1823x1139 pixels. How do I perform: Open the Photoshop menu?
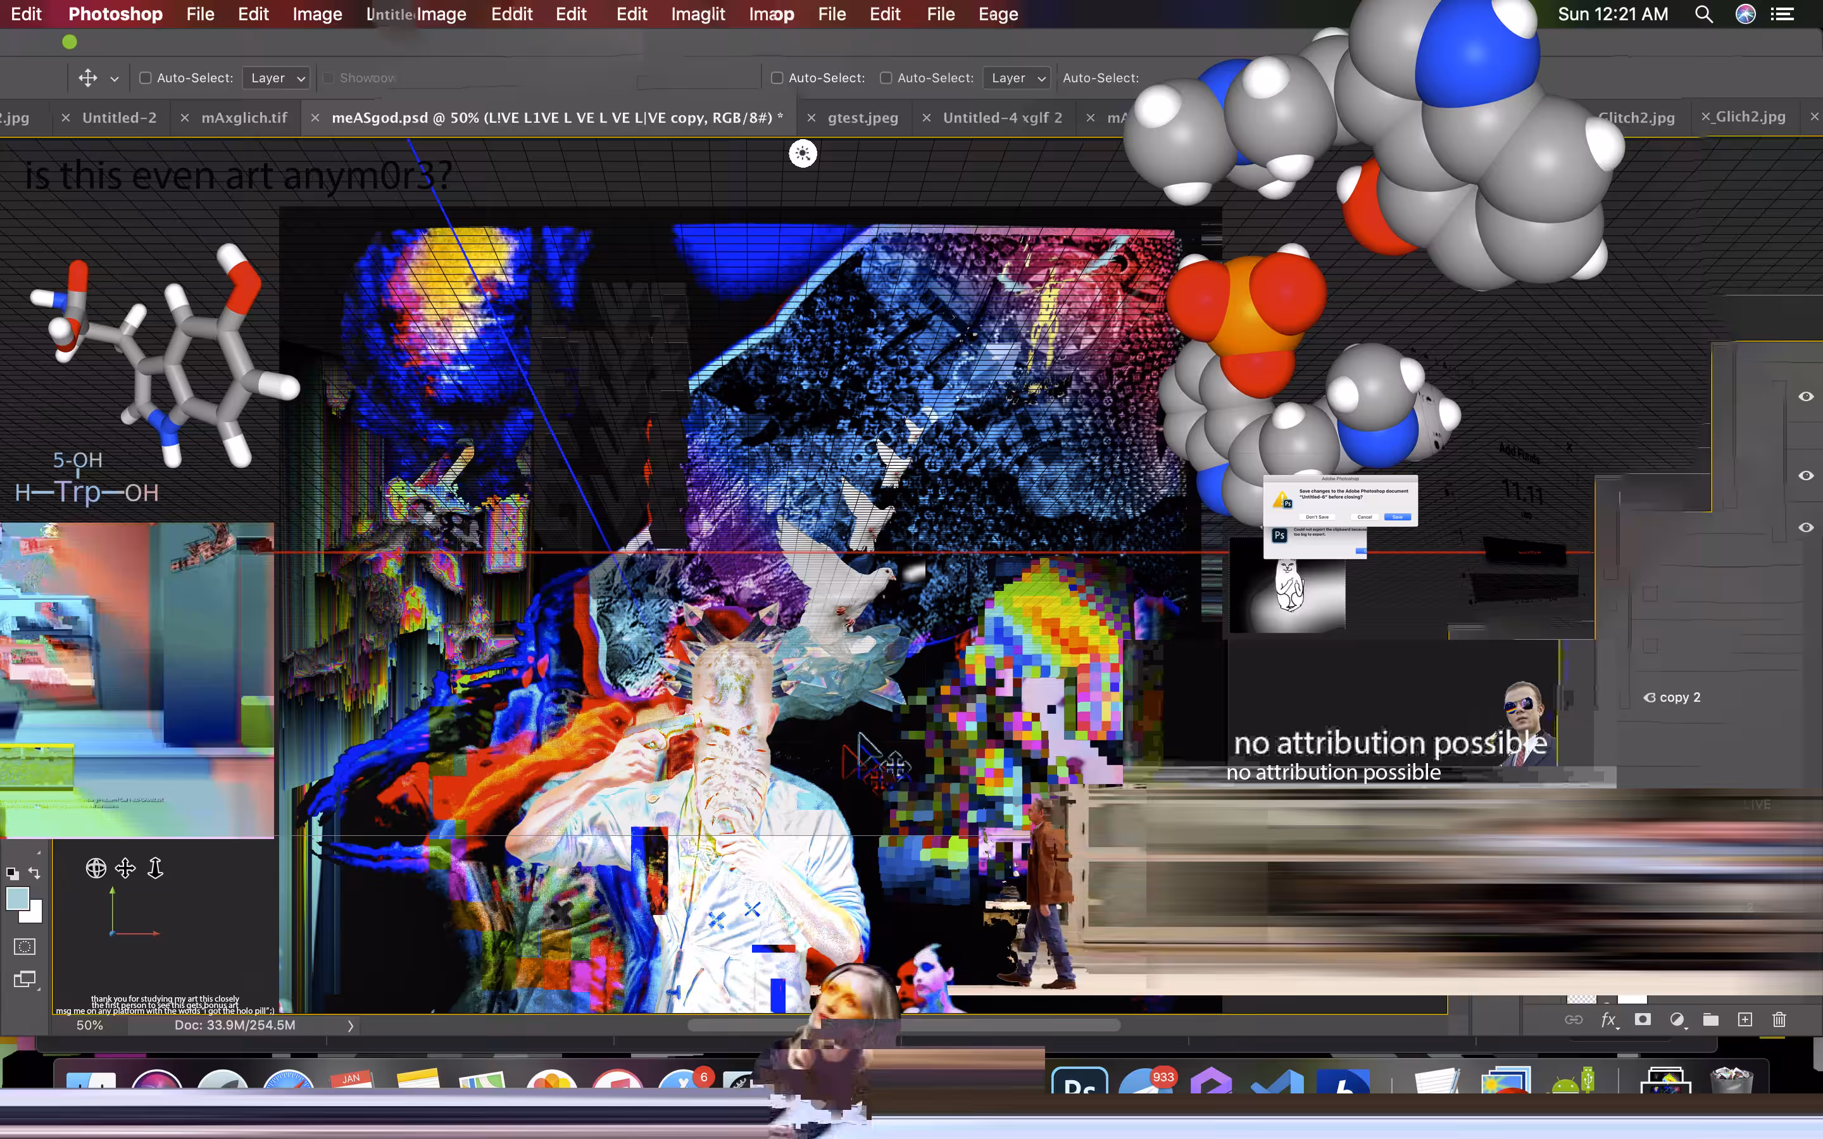pyautogui.click(x=115, y=15)
